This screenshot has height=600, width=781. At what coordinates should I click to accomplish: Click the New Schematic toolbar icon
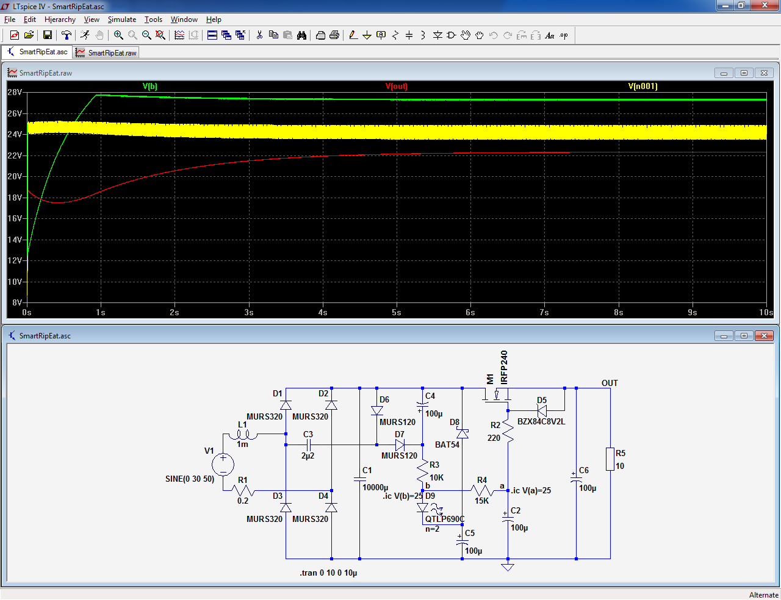pyautogui.click(x=15, y=35)
